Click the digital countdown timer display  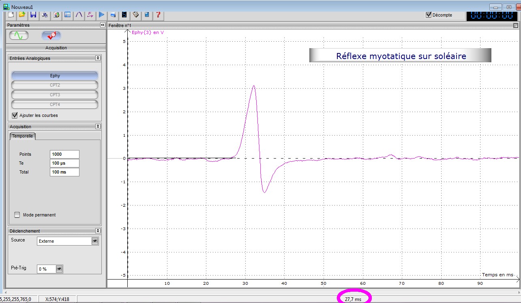coord(492,16)
